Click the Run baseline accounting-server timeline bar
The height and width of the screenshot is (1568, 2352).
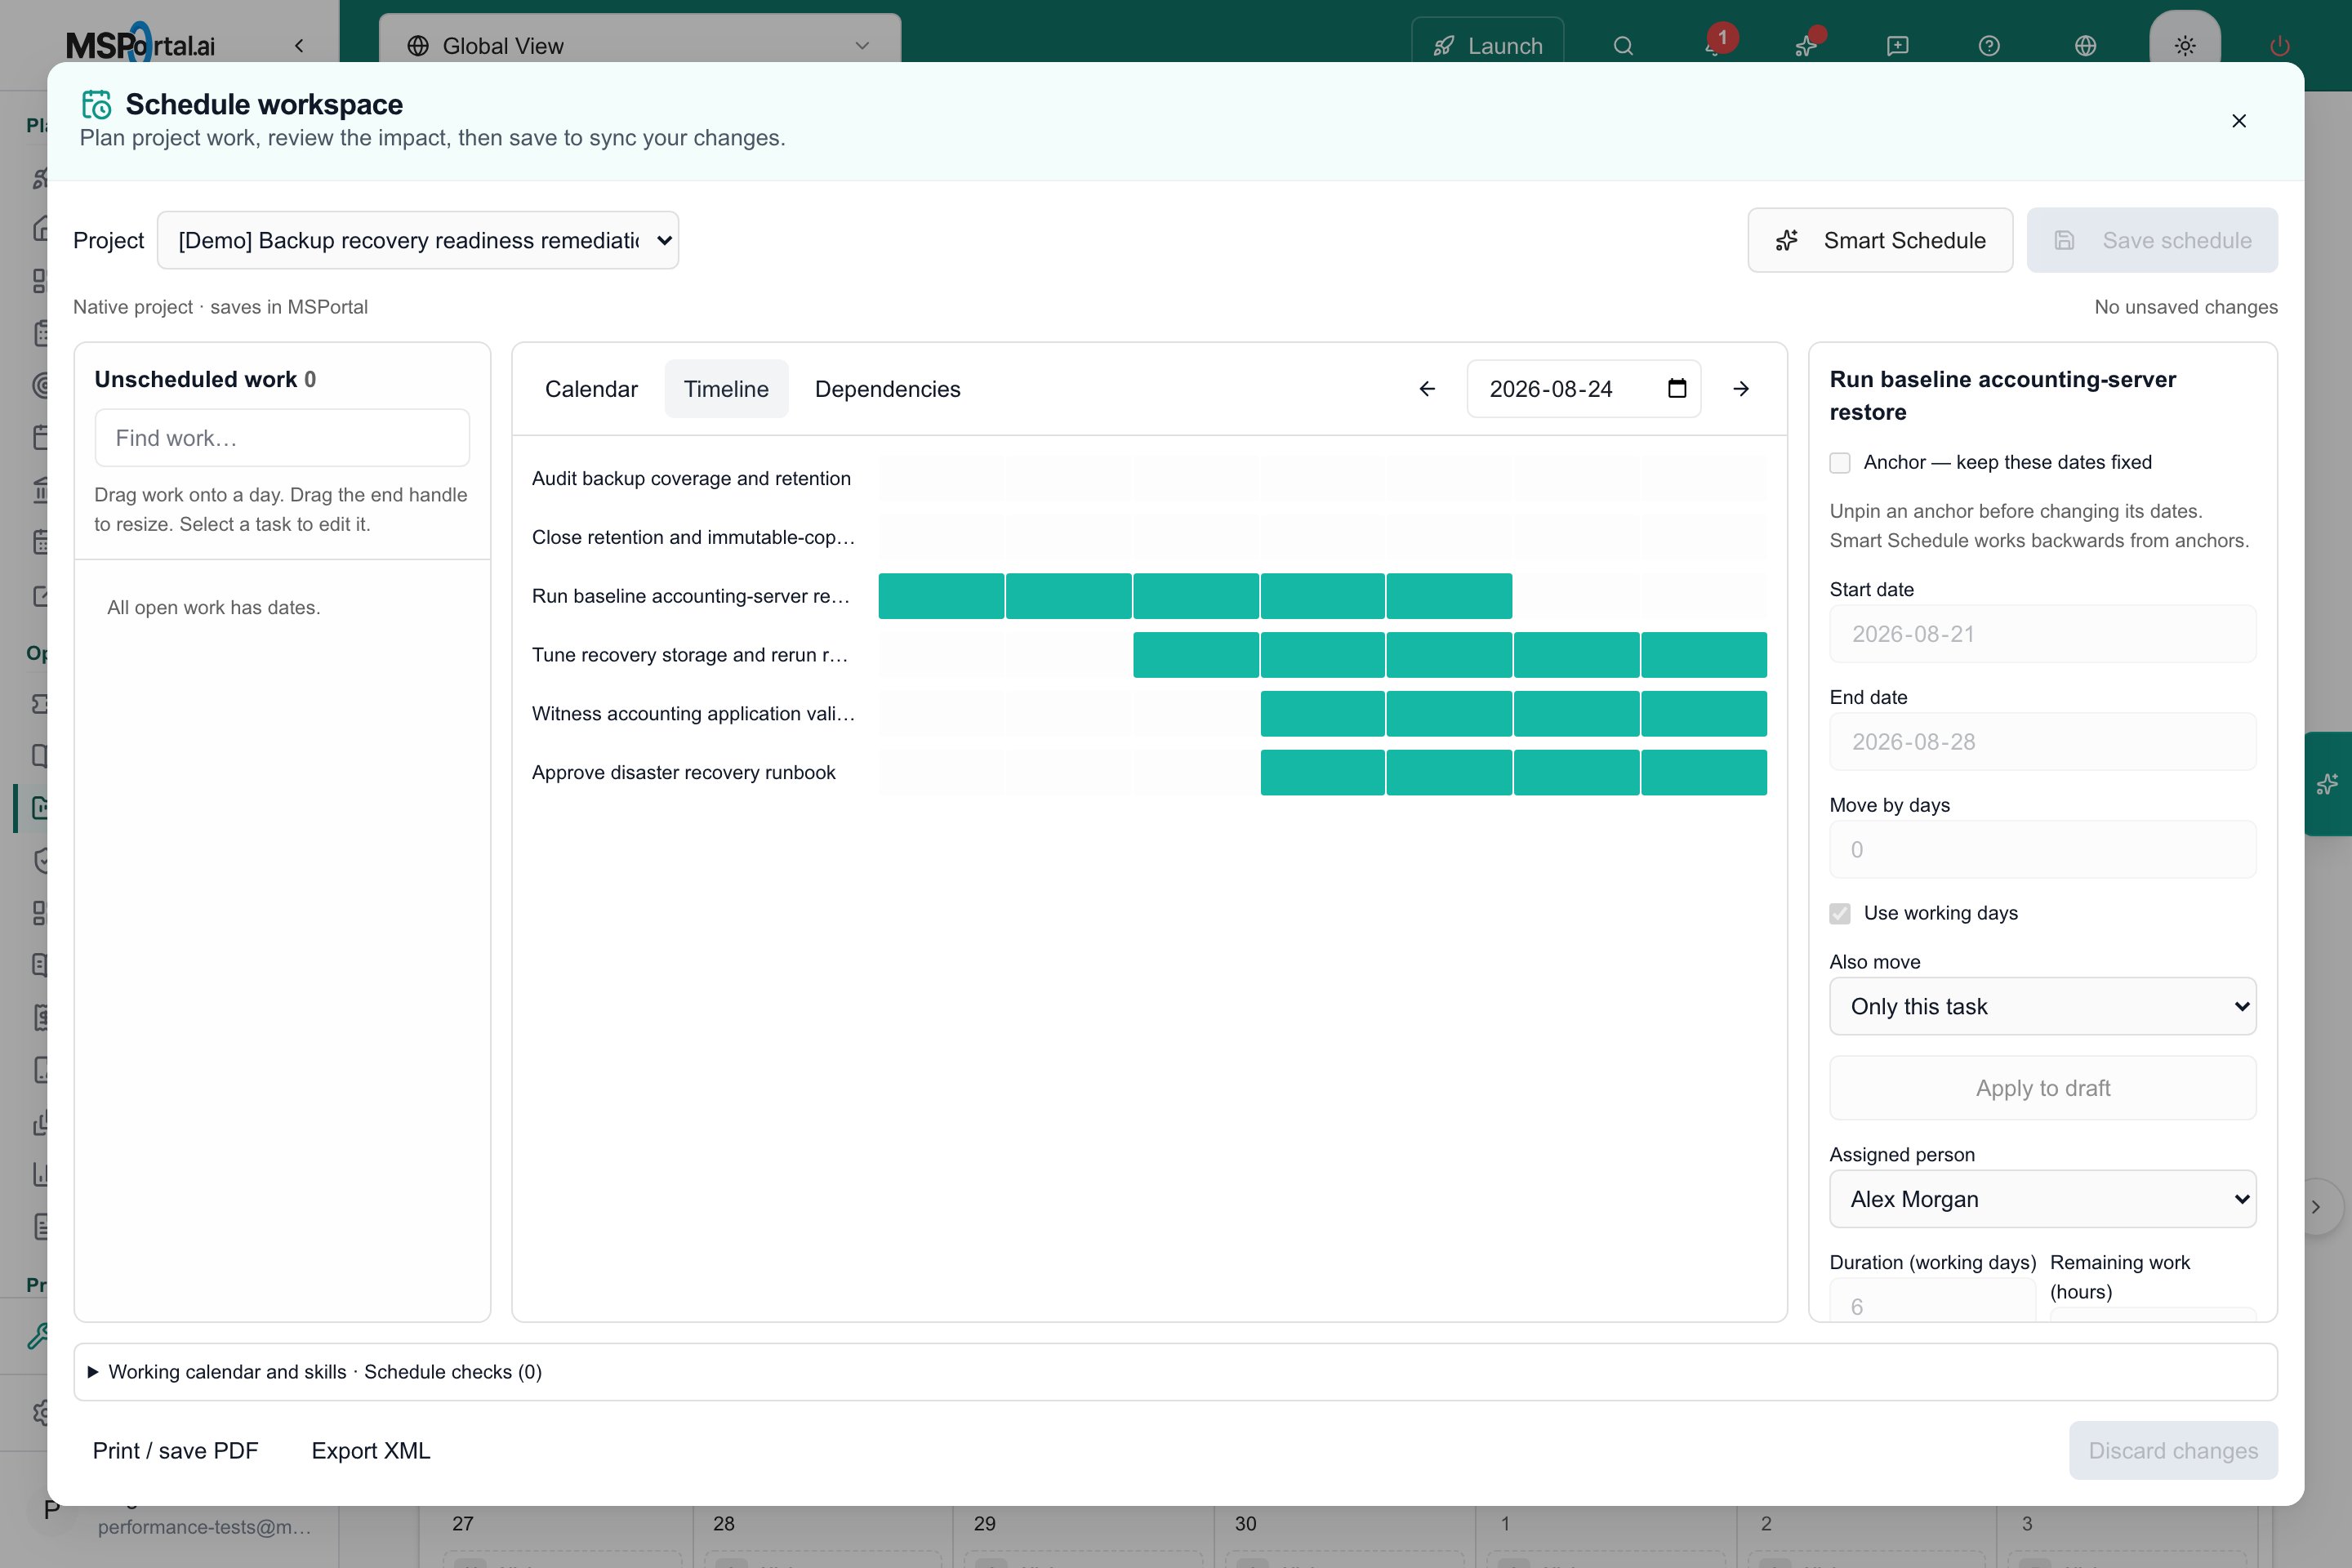pyautogui.click(x=1195, y=597)
